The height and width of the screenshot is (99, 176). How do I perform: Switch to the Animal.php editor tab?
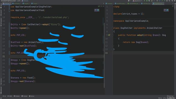(x=16, y=4)
